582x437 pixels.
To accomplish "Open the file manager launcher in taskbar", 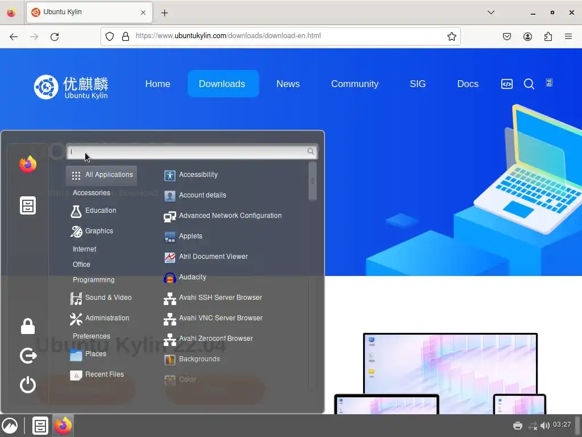I will (x=40, y=426).
